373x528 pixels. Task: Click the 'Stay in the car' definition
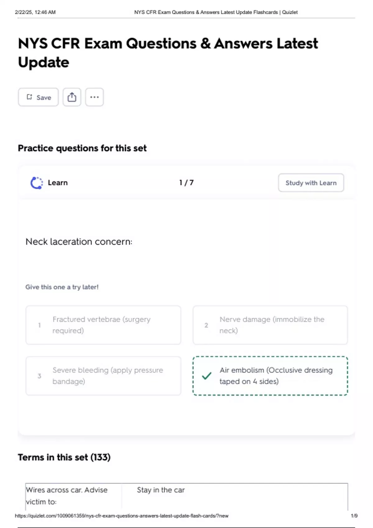coord(161,490)
